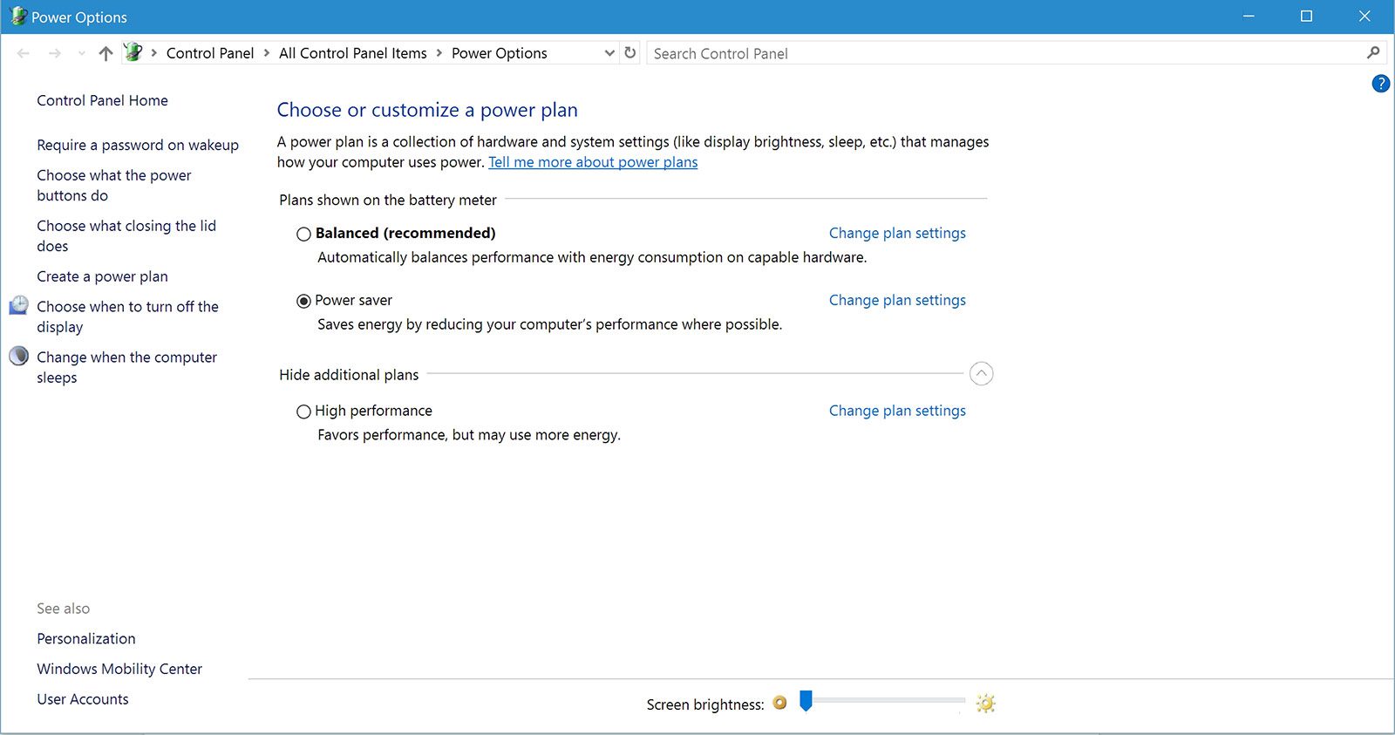Select the Power saver plan
Image resolution: width=1395 pixels, height=735 pixels.
click(303, 301)
